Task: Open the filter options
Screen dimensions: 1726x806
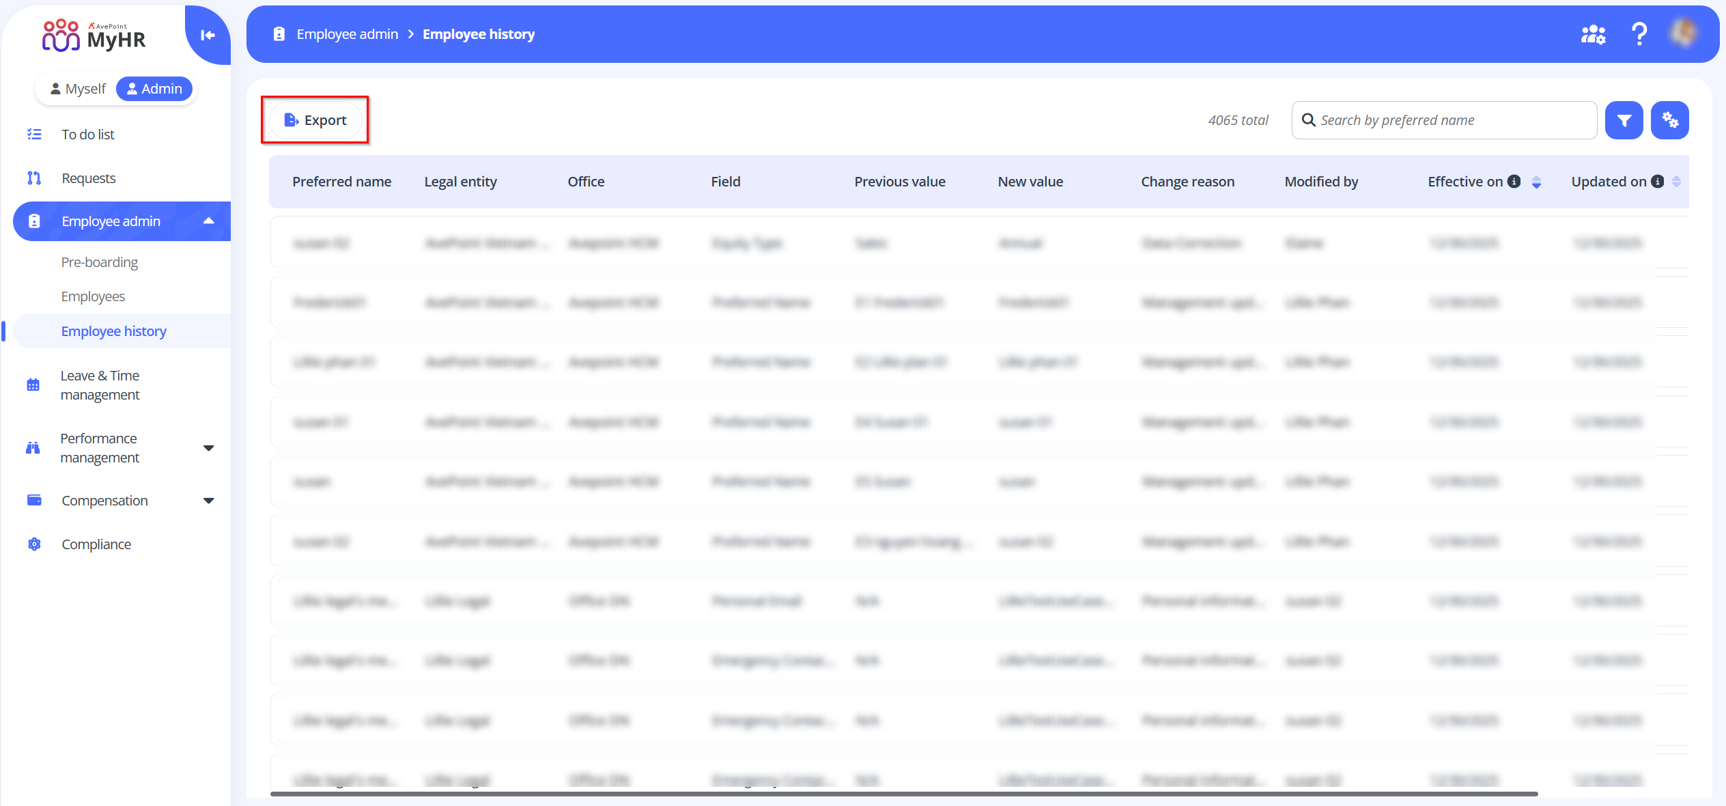Action: pos(1624,120)
